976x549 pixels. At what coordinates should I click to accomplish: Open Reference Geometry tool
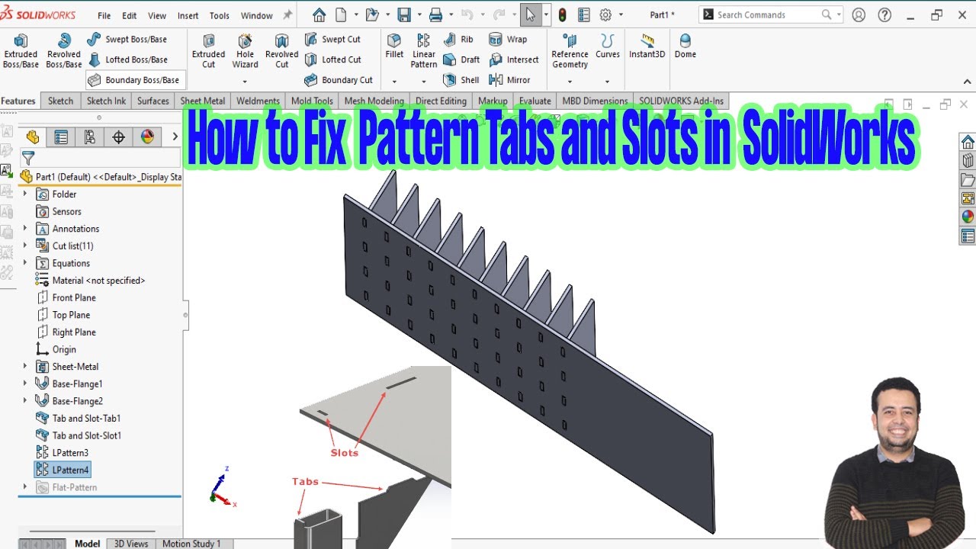coord(570,50)
